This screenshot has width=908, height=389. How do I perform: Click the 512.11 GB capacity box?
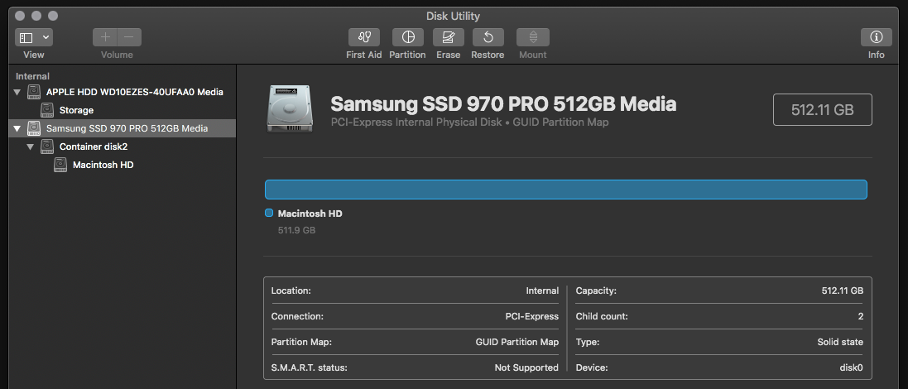[x=822, y=109]
